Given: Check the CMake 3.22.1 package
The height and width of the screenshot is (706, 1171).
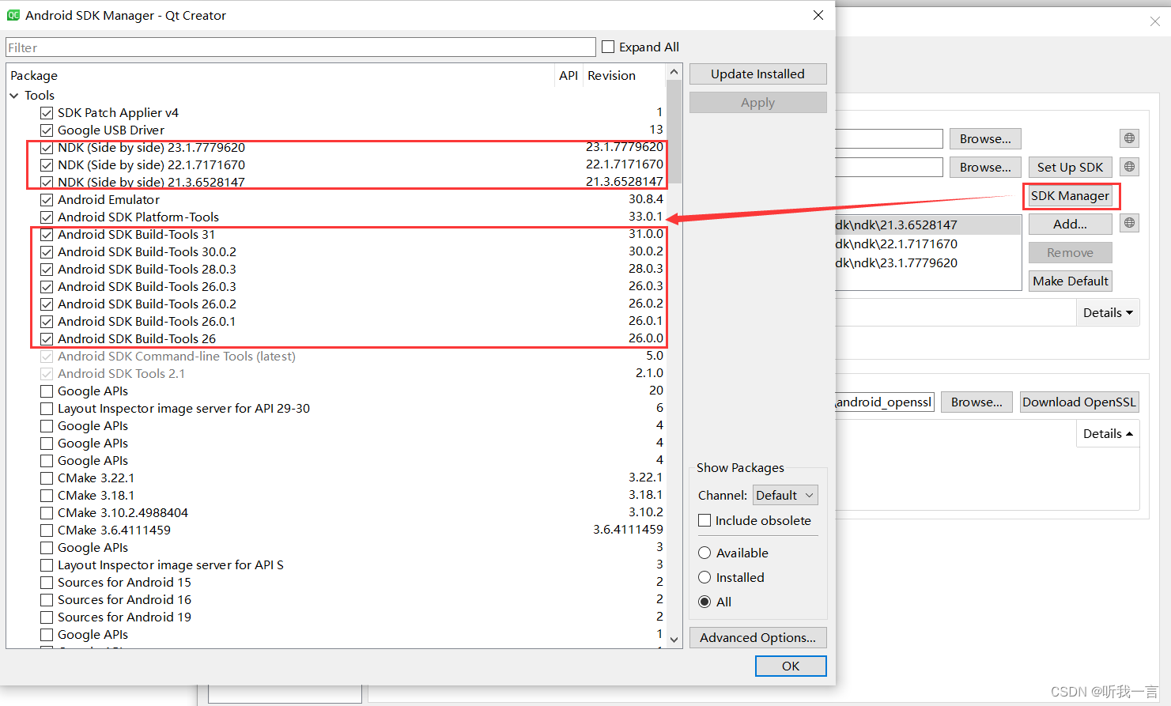Looking at the screenshot, I should tap(46, 478).
